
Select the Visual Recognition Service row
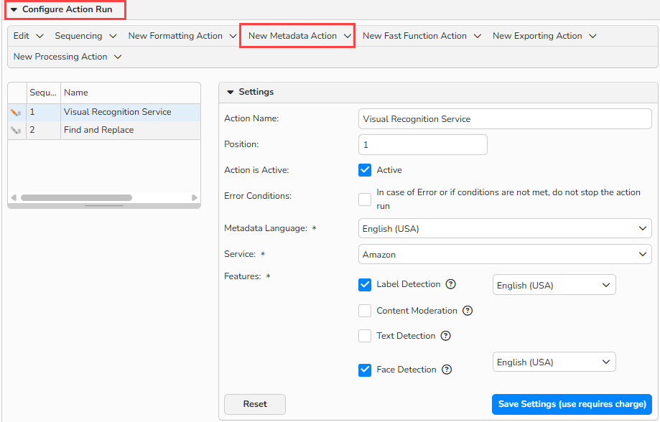[104, 113]
